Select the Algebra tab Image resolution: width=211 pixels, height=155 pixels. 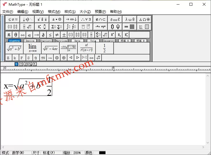14,41
